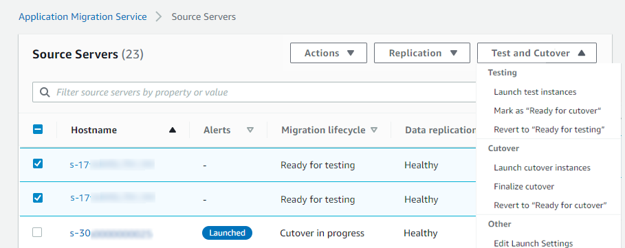Image resolution: width=625 pixels, height=248 pixels.
Task: Check the s-30 server row checkbox
Action: point(37,232)
